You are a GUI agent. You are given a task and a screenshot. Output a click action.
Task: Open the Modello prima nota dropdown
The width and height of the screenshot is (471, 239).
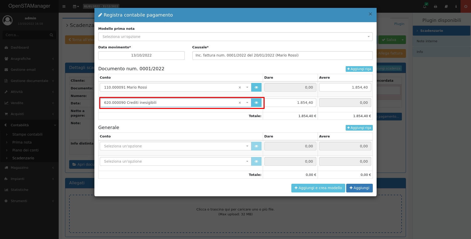tap(235, 37)
